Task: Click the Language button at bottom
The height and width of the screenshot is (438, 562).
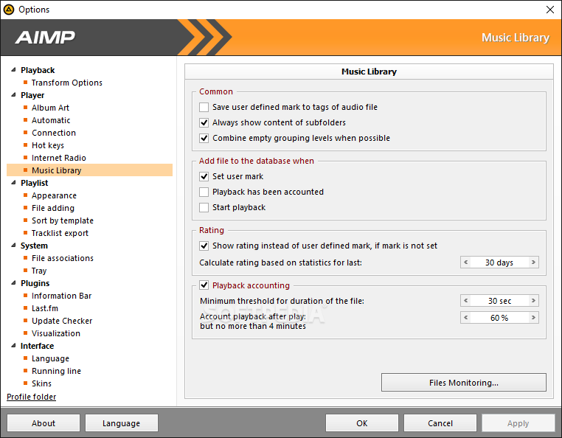Action: coord(122,423)
